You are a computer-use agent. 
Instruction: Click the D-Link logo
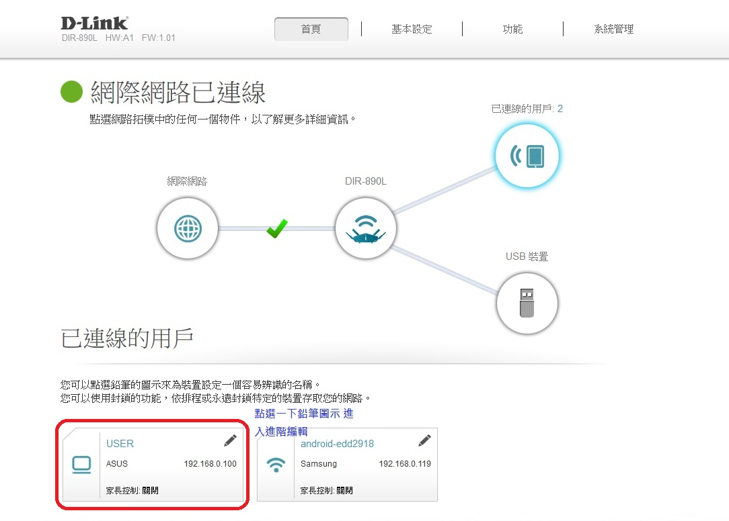click(94, 23)
